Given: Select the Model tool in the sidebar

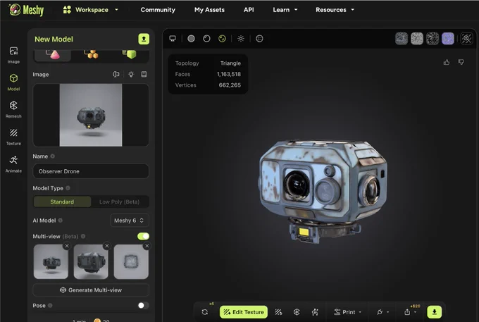Looking at the screenshot, I should pyautogui.click(x=13, y=82).
